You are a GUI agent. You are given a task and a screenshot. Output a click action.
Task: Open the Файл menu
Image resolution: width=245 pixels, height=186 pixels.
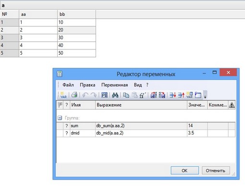pos(68,85)
